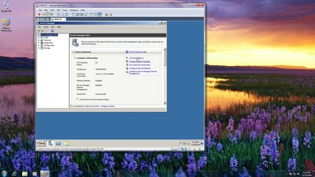Switch to the Home tab in VMware
This screenshot has height=177, width=315.
pos(41,19)
